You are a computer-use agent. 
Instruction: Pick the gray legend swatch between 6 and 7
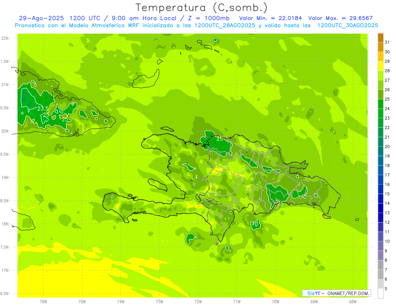(380, 274)
